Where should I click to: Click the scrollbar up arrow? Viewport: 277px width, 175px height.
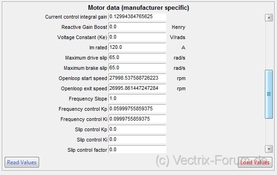[269, 18]
